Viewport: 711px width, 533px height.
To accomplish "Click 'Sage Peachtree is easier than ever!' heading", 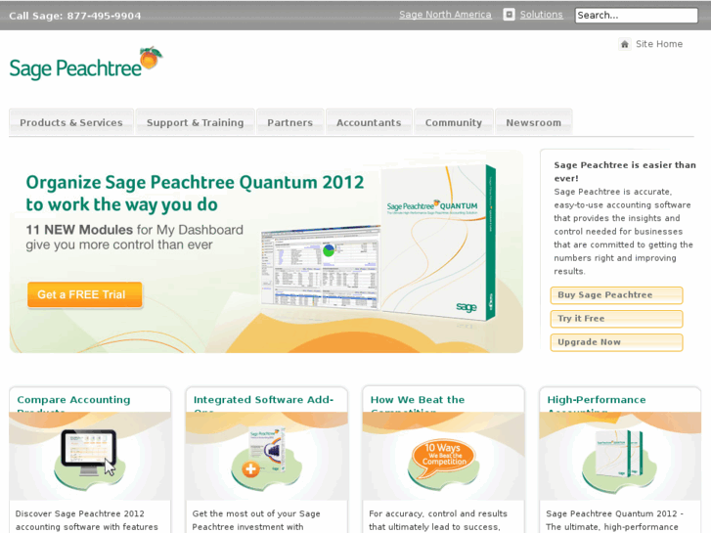I will click(x=625, y=171).
